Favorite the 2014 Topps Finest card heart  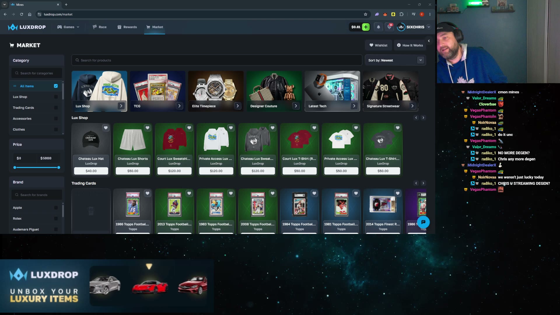(x=398, y=193)
